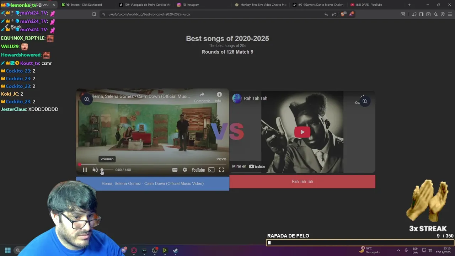
Task: Open Brave Shields lion icon
Action: point(343,14)
